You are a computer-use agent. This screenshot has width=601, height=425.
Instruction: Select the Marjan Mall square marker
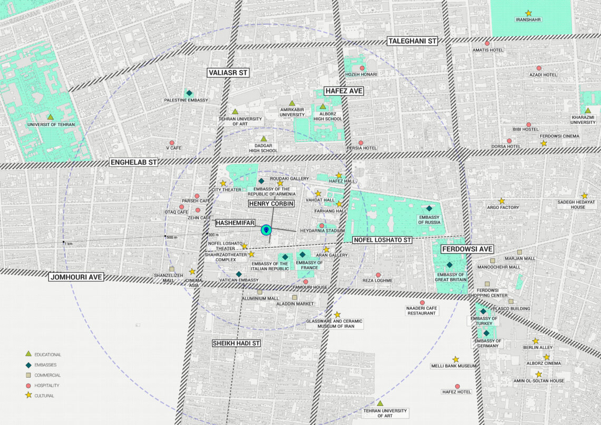(x=519, y=252)
